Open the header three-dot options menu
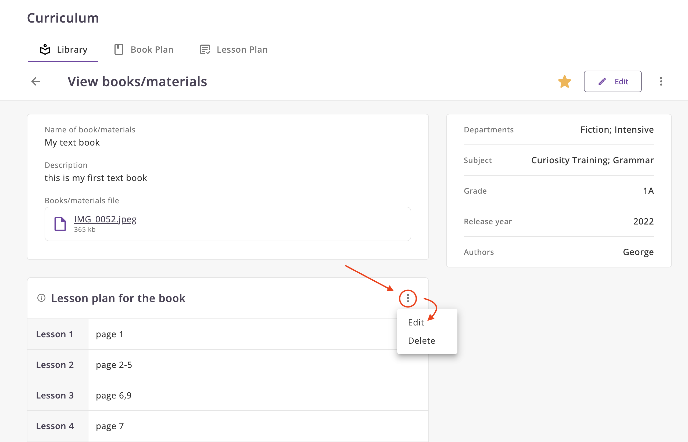 661,82
